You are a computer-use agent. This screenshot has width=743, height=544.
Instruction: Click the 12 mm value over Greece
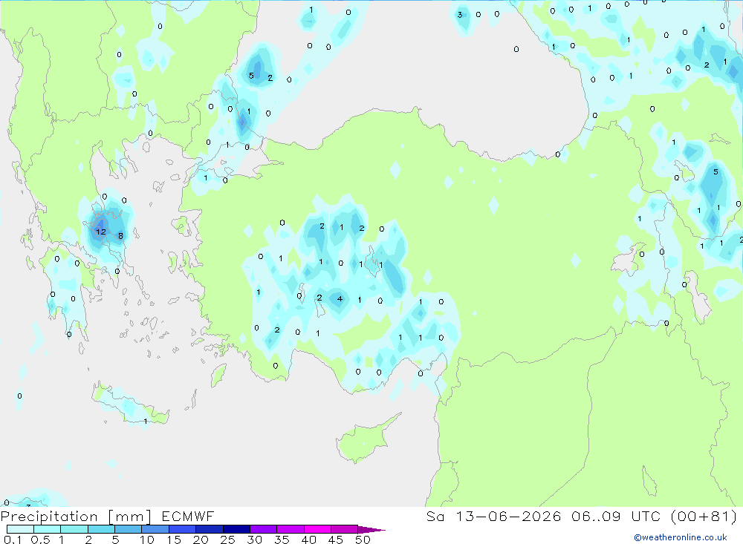click(x=101, y=232)
